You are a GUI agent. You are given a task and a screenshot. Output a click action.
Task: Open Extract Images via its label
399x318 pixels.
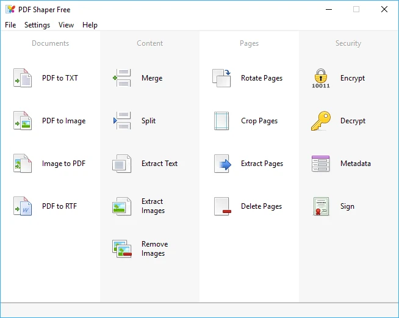coord(153,206)
